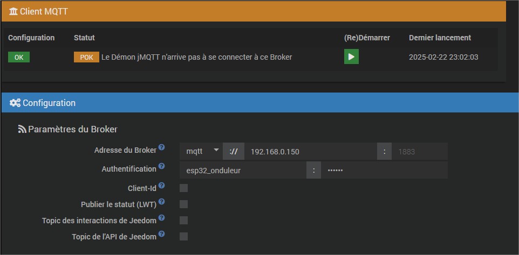
Task: Click help icon for Publier le statut (LWT)
Action: click(x=161, y=202)
